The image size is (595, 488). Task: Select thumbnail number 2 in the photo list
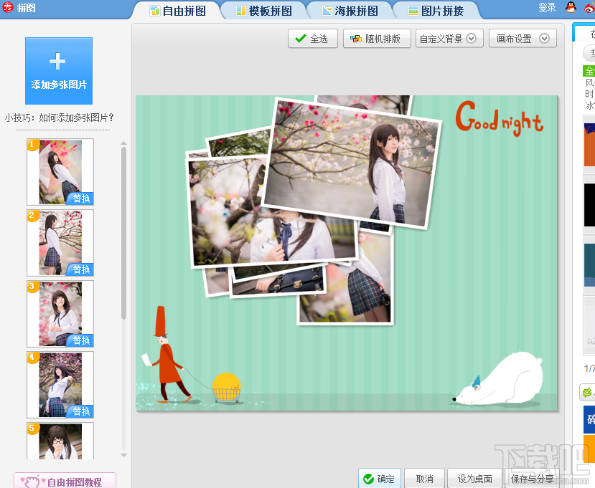tap(60, 243)
